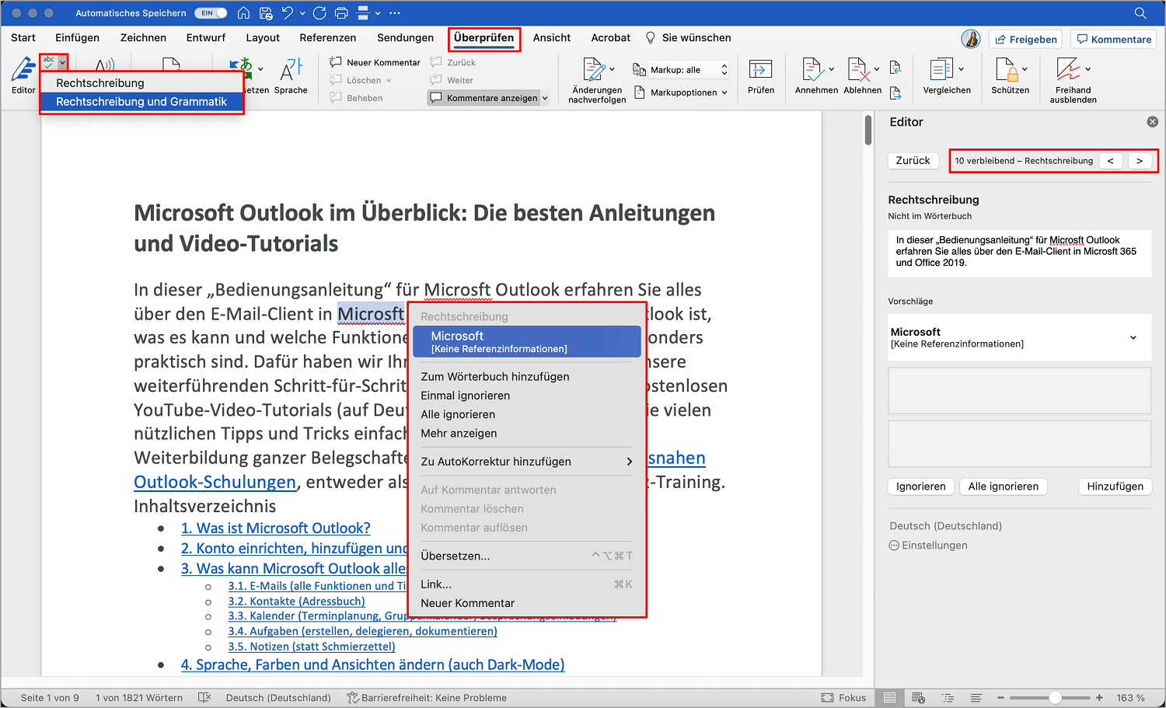The width and height of the screenshot is (1166, 708).
Task: Enable Fokus mode in the status bar
Action: (x=844, y=698)
